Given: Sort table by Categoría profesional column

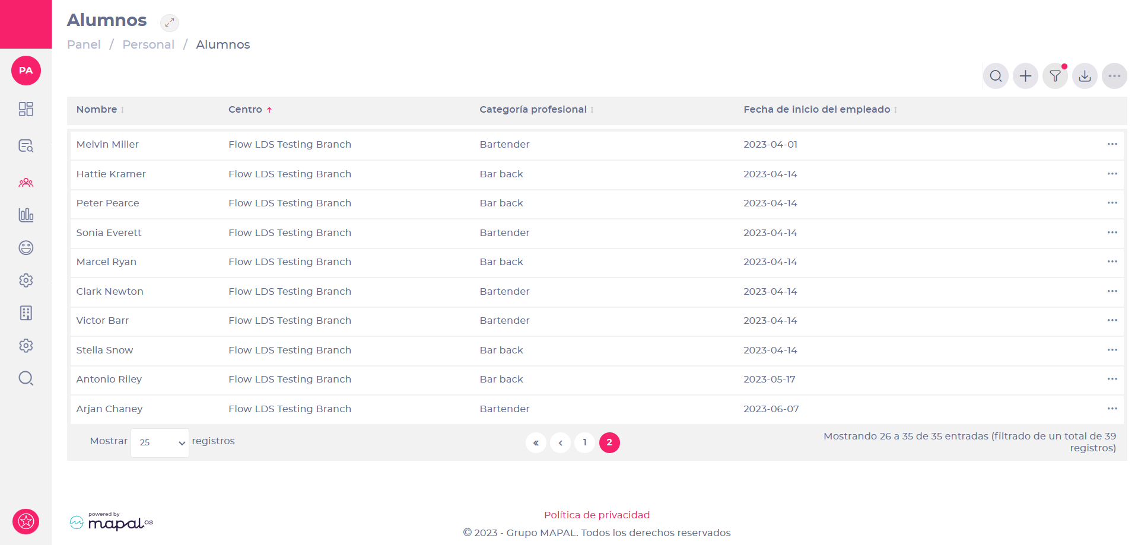Looking at the screenshot, I should tap(536, 110).
